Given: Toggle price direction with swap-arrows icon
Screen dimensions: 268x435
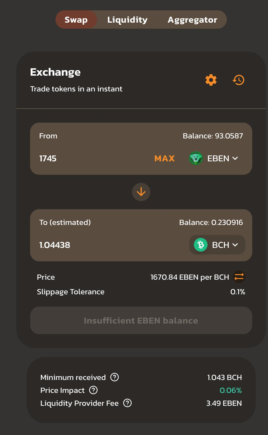Looking at the screenshot, I should tap(239, 277).
